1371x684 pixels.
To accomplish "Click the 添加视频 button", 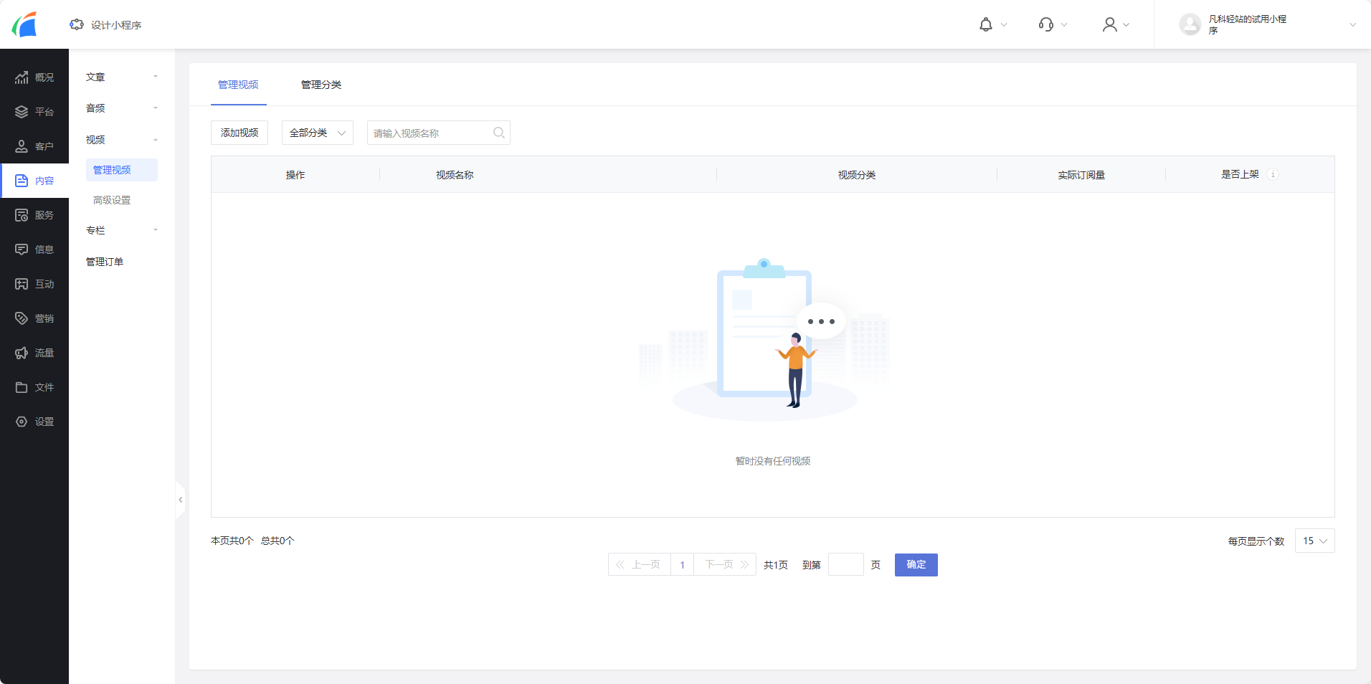I will 239,133.
